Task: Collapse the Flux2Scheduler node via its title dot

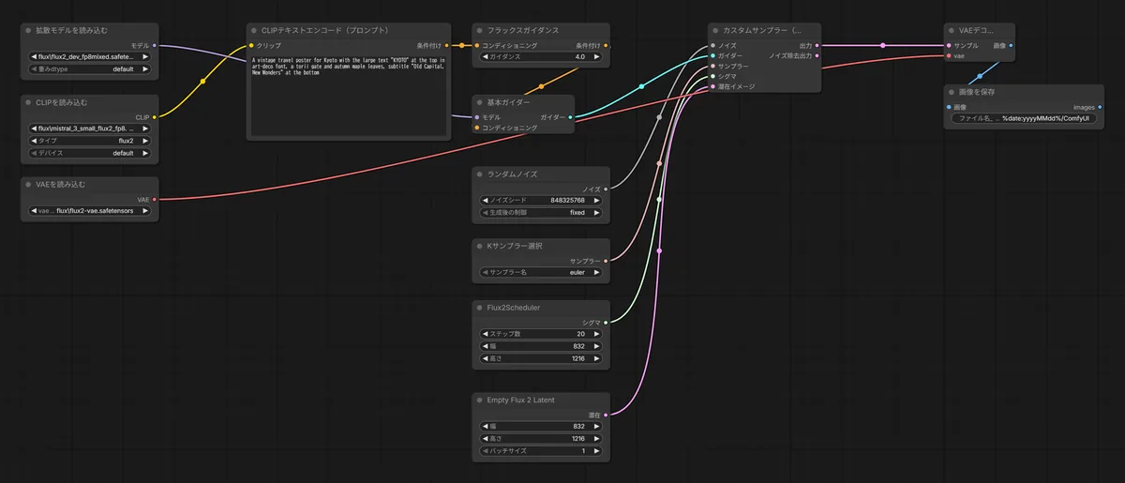Action: tap(480, 307)
